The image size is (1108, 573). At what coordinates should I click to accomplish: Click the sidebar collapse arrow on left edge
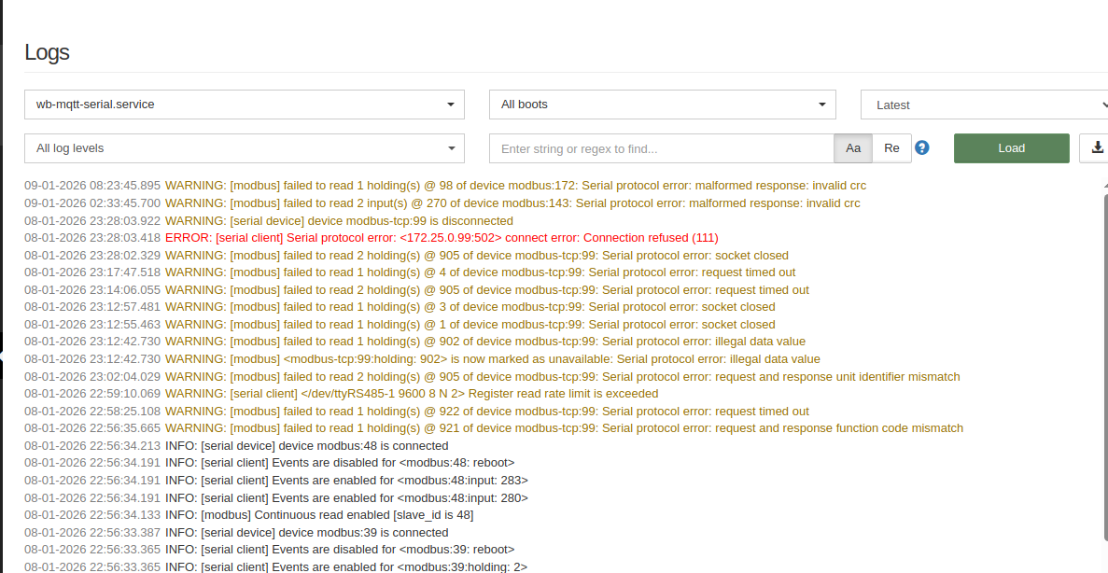pos(3,357)
